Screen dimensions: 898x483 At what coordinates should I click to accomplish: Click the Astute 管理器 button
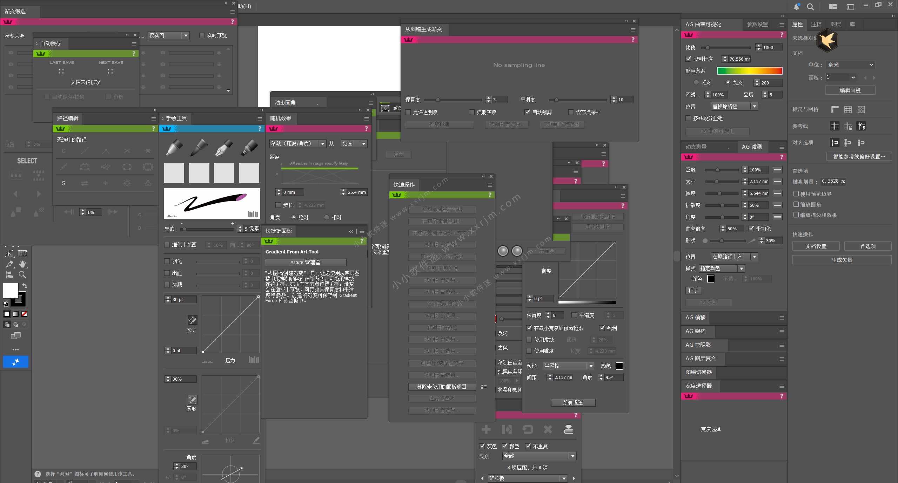305,263
